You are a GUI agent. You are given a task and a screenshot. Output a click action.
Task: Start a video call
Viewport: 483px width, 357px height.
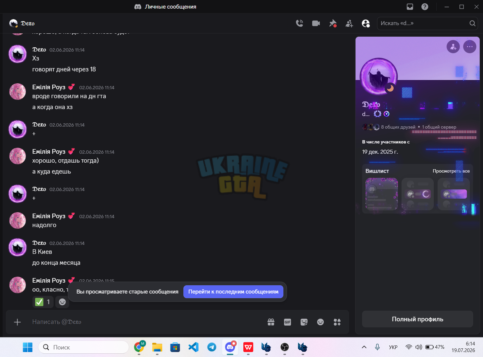coord(316,23)
